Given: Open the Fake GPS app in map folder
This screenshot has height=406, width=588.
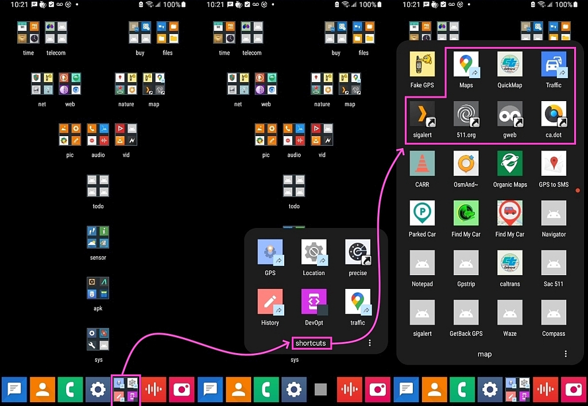Looking at the screenshot, I should coord(422,64).
